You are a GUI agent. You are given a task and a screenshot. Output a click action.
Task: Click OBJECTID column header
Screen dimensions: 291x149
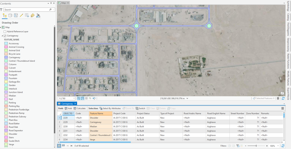point(69,113)
